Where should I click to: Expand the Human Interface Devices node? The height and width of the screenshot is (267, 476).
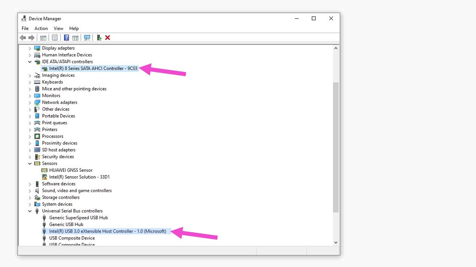pos(30,55)
